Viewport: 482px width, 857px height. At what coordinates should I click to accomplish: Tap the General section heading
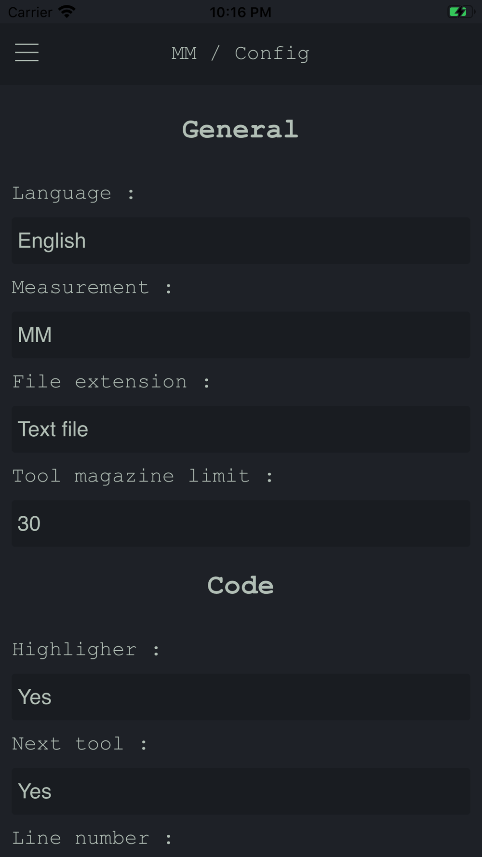[x=241, y=129]
